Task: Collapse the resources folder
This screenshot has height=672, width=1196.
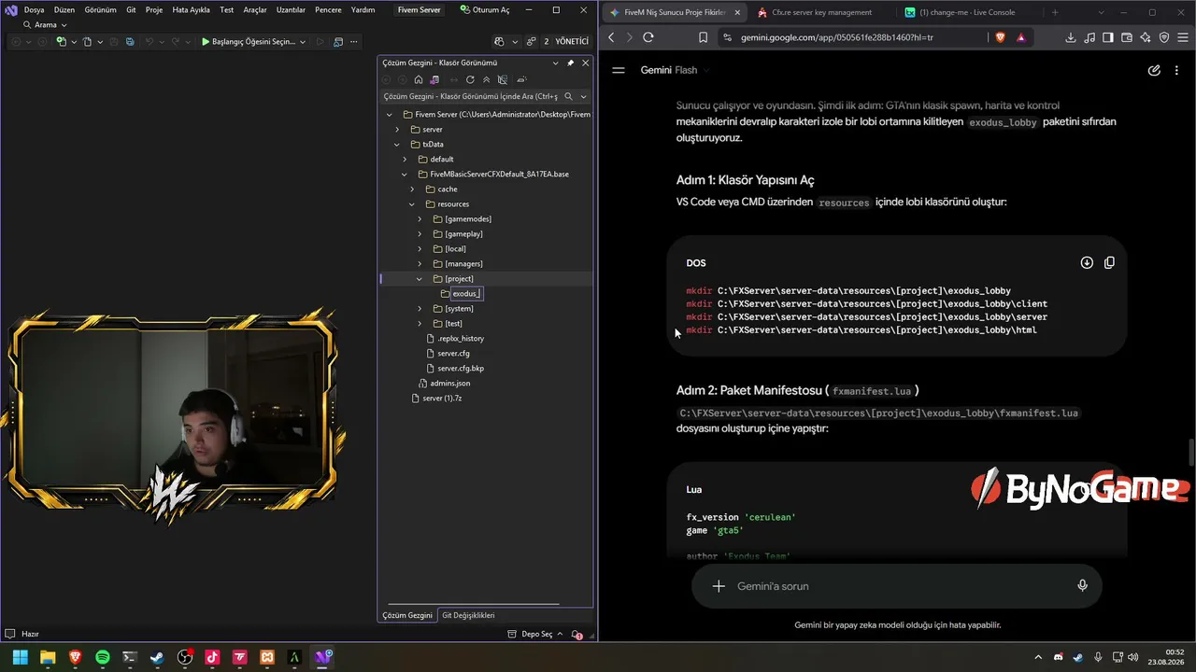Action: tap(412, 204)
